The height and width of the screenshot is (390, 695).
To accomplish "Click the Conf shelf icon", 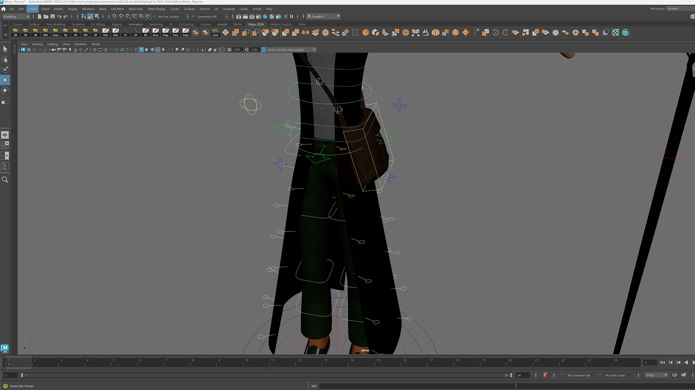I will tap(215, 32).
